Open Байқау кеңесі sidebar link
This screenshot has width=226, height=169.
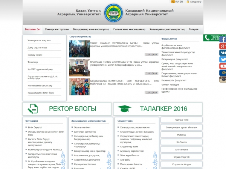point(35,55)
